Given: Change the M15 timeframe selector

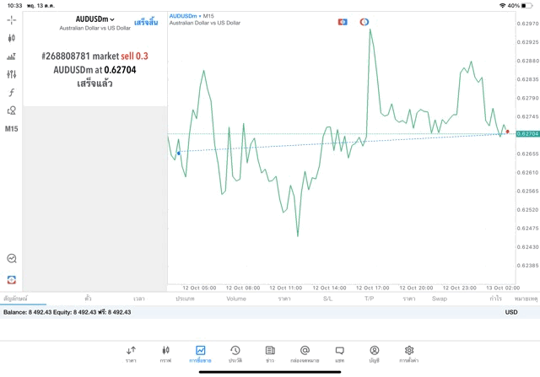Looking at the screenshot, I should (11, 129).
